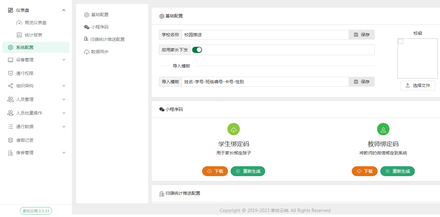Screen dimensions: 440x217
Task: Click the green student binding code icon
Action: click(234, 129)
